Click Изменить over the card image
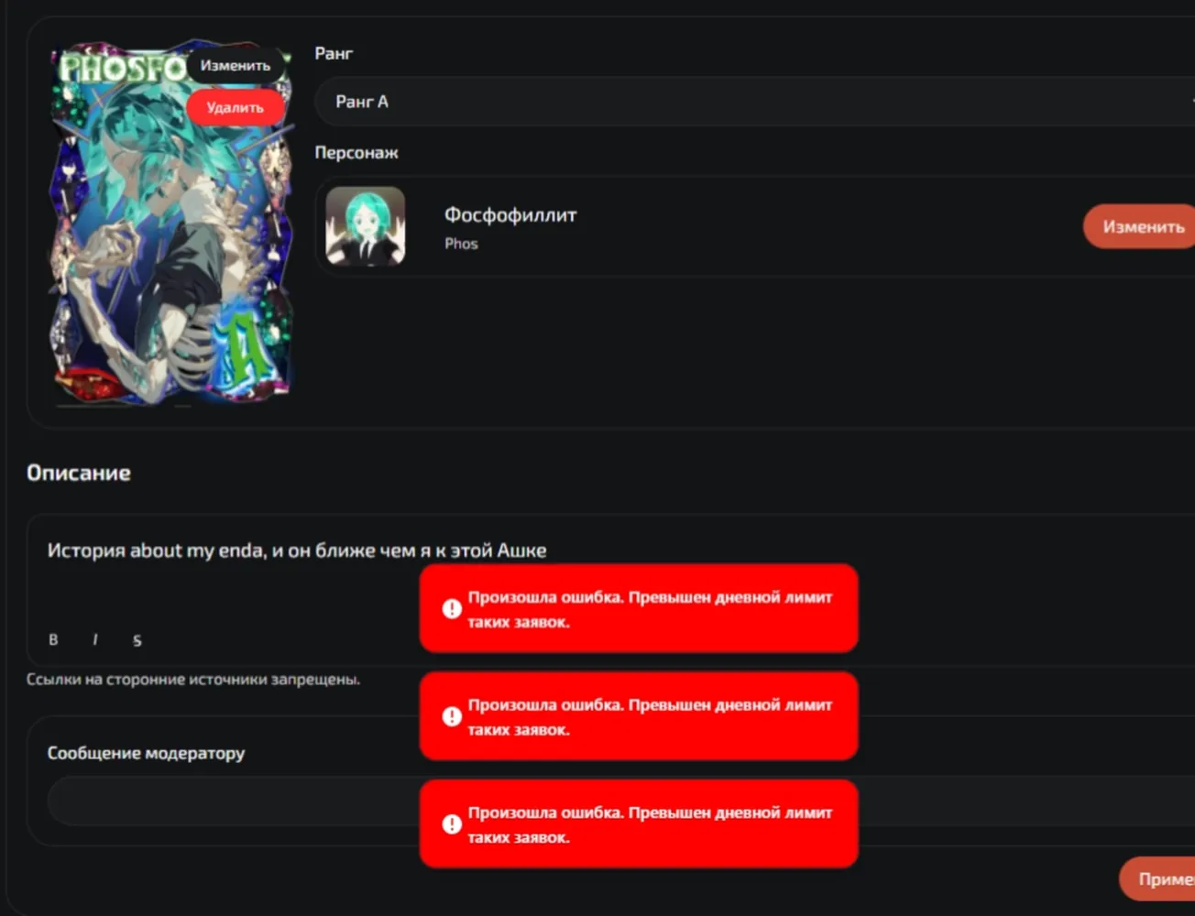This screenshot has width=1195, height=916. click(x=236, y=65)
